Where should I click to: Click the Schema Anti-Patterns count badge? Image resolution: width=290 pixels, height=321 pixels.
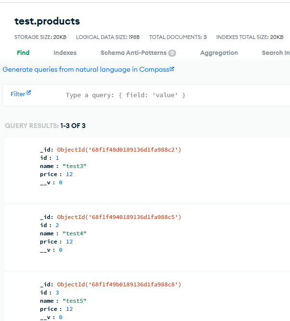172,53
